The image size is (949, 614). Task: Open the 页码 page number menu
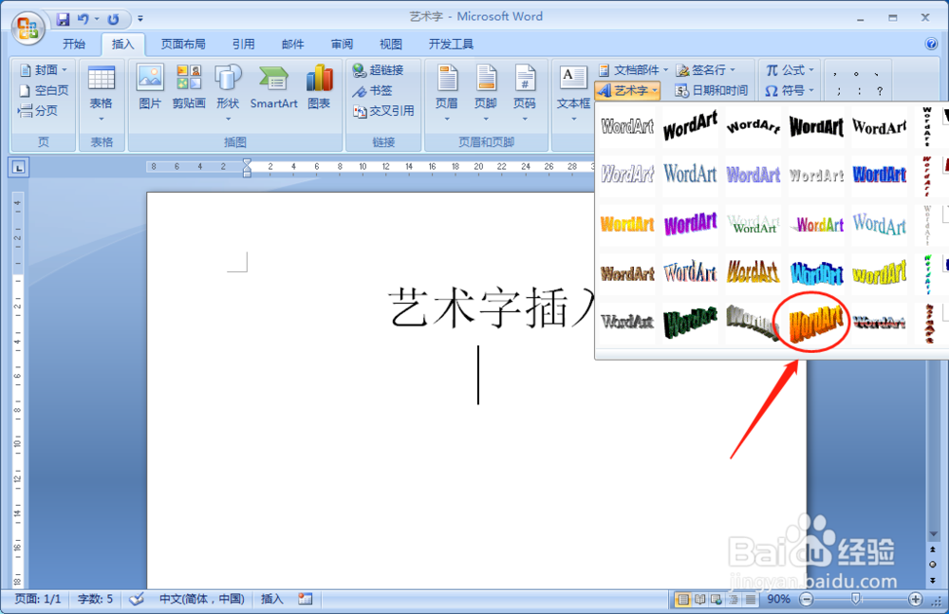[525, 93]
